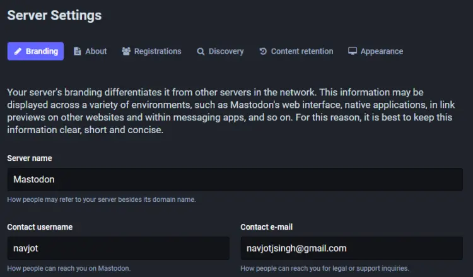The width and height of the screenshot is (473, 277).
Task: Click the history icon beside Content retention
Action: tap(263, 51)
